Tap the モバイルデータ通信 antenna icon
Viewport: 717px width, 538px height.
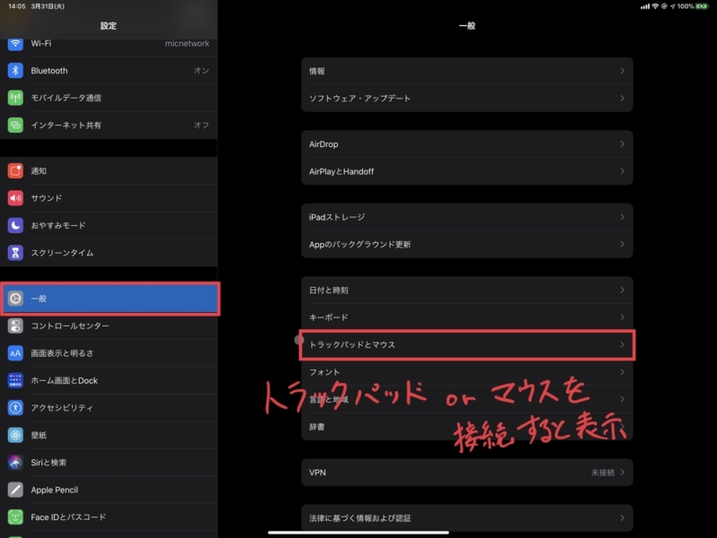pyautogui.click(x=15, y=98)
